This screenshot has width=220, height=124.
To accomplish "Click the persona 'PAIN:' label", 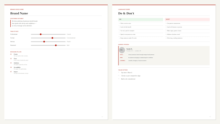I will (x=121, y=58).
